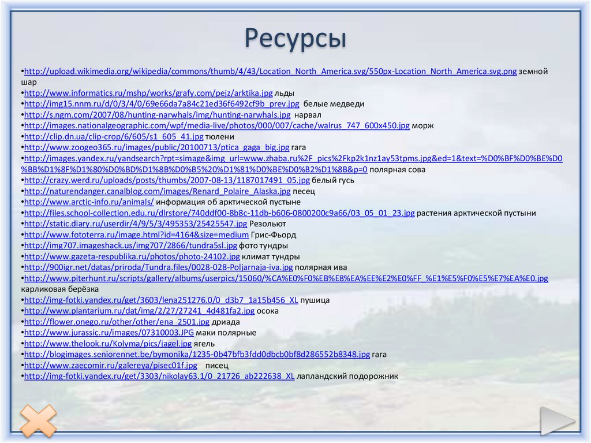The height and width of the screenshot is (443, 591).
Task: Click the caption 'ягель'
Action: [x=204, y=344]
